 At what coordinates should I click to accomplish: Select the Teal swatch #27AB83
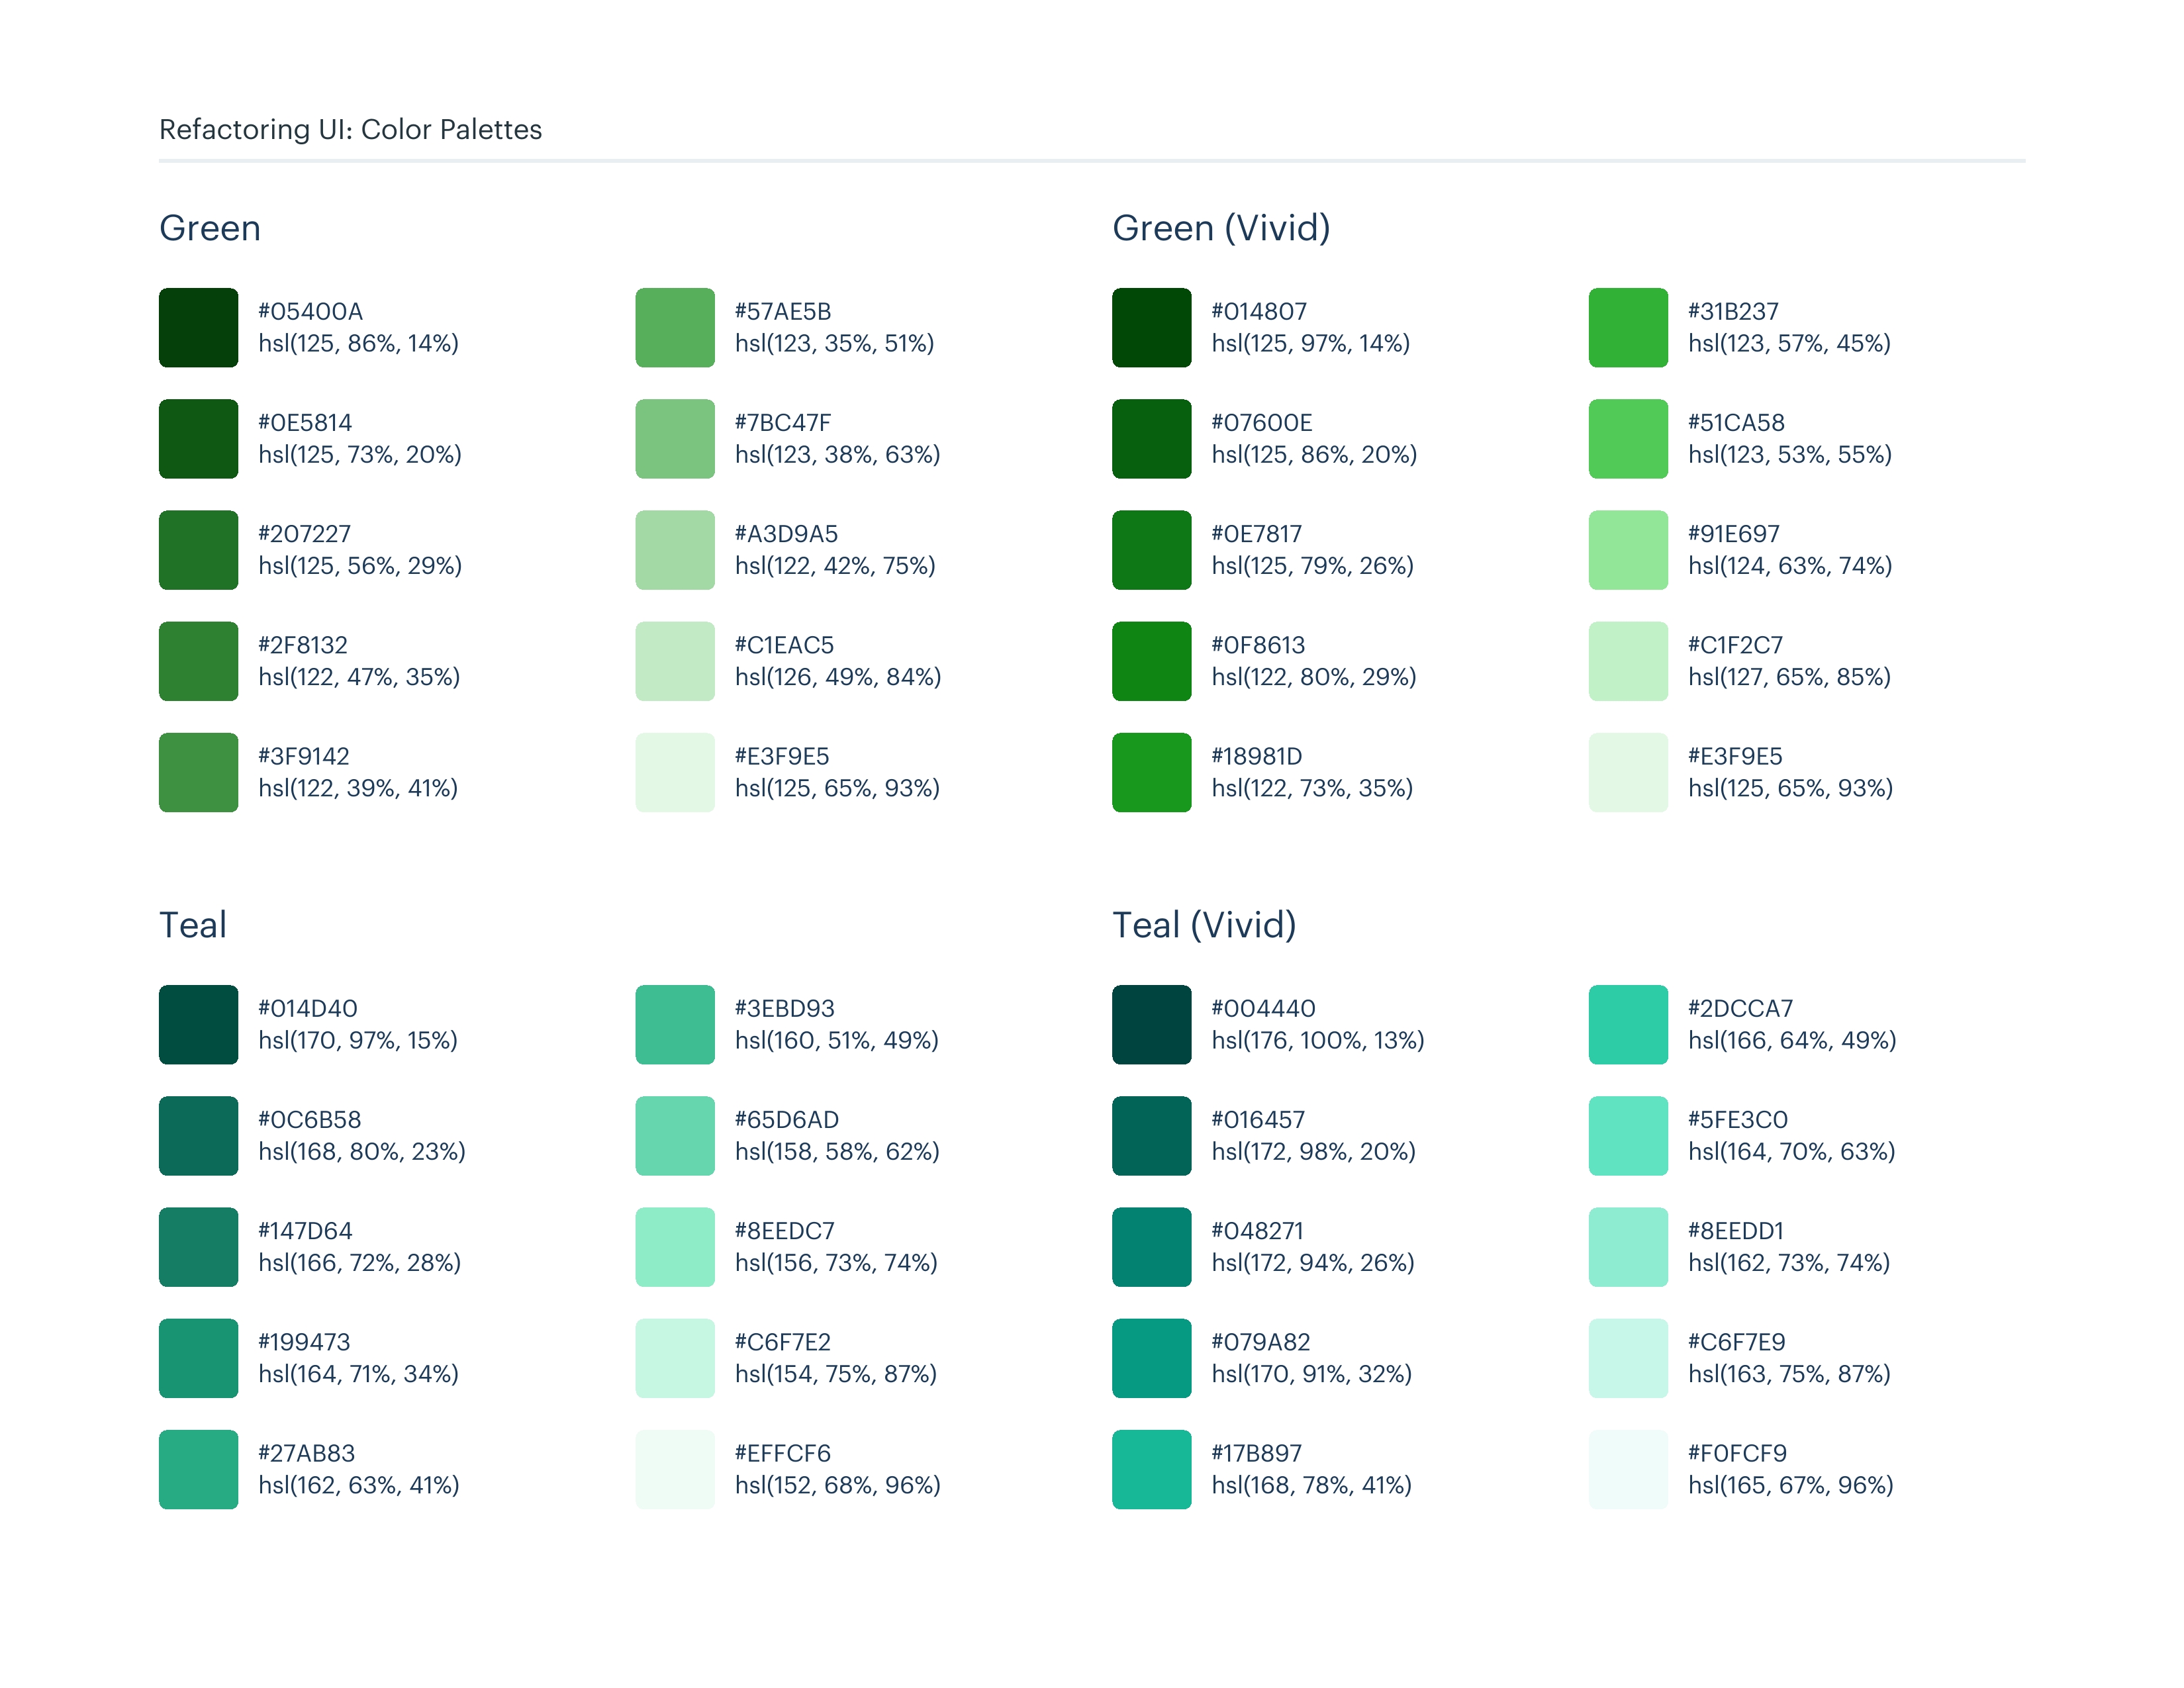pos(198,1469)
